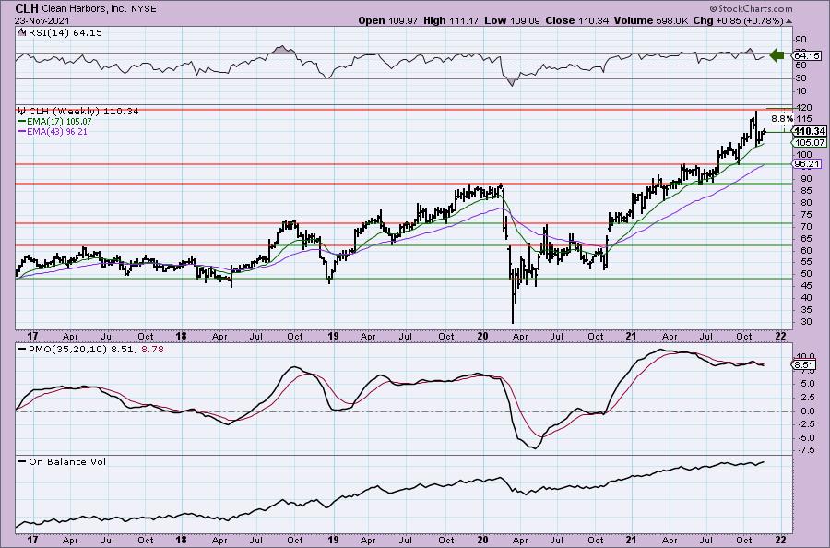Click the 120 price level on the right axis
Viewport: 830px width, 548px height.
click(x=802, y=108)
